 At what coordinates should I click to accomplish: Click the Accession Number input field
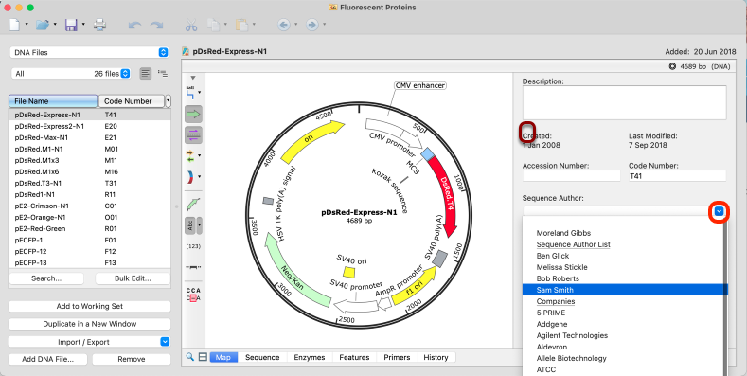tap(572, 176)
